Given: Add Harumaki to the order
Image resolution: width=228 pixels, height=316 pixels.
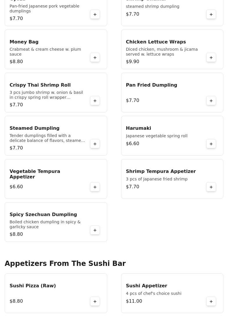Looking at the screenshot, I should click(211, 144).
